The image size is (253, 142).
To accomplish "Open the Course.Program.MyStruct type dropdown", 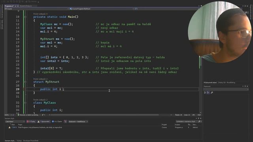I will tap(102, 9).
